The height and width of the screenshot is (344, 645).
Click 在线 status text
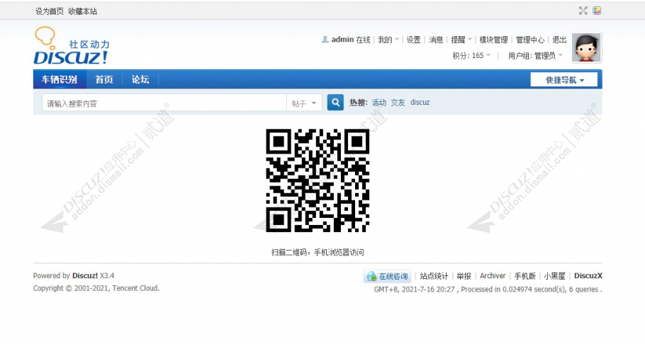[363, 40]
